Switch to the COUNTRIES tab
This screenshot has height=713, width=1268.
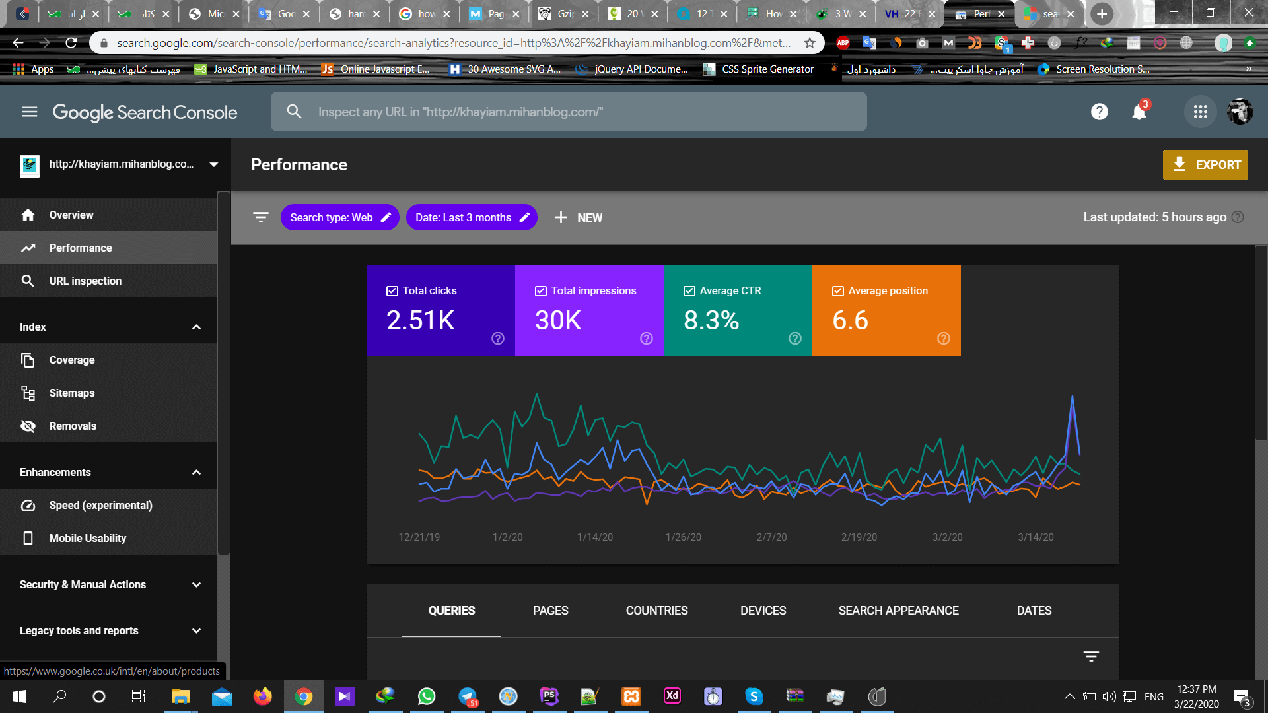point(656,611)
